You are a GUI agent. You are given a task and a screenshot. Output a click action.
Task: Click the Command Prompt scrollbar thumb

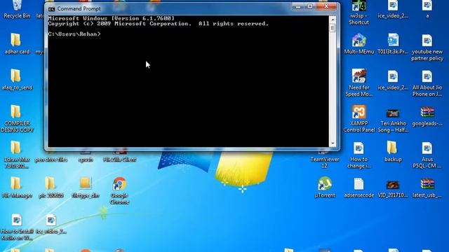click(x=333, y=28)
